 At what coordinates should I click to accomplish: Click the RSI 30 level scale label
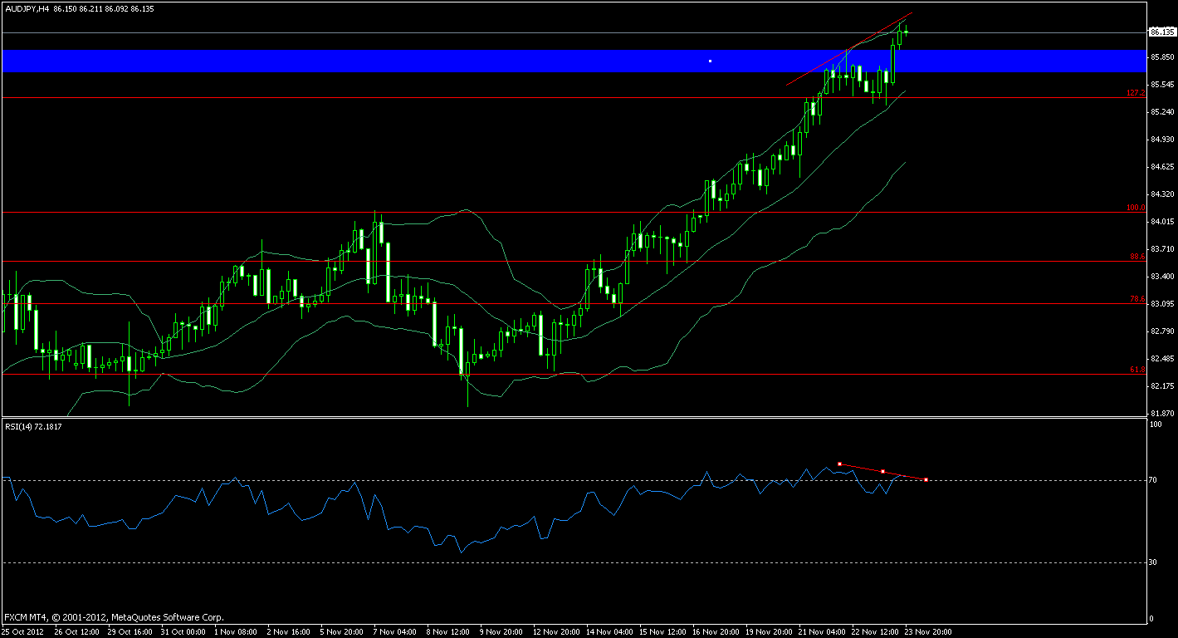pyautogui.click(x=1152, y=562)
